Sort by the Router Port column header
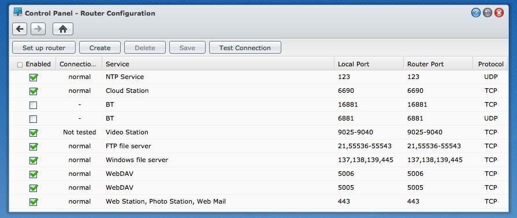Image resolution: width=517 pixels, height=218 pixels. click(x=438, y=64)
